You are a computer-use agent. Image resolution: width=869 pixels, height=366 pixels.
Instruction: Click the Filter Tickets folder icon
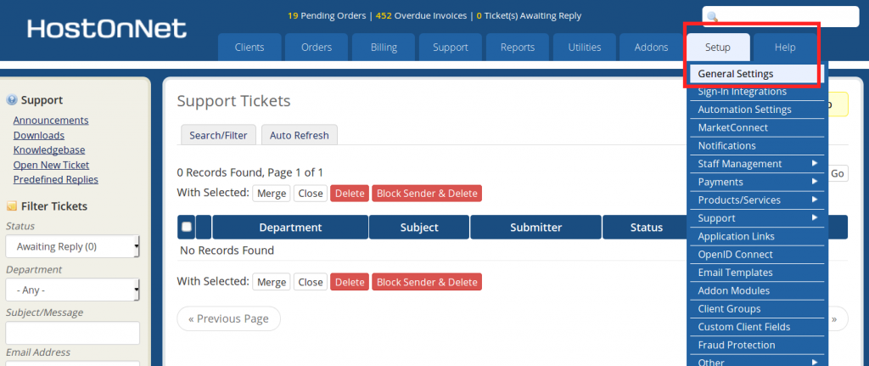tap(12, 206)
